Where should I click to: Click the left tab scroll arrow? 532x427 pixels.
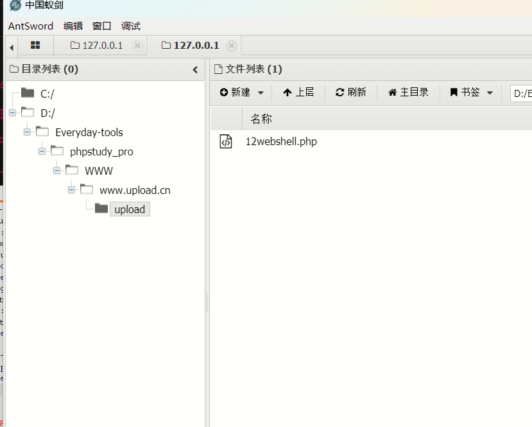click(11, 46)
